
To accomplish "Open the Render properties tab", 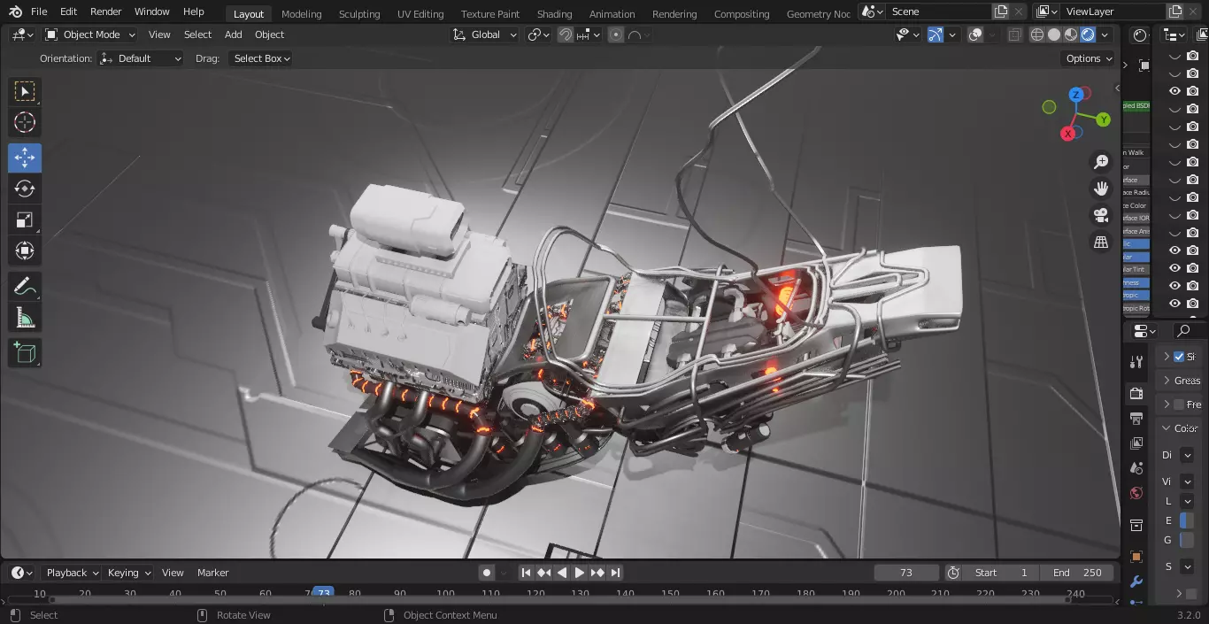I will coord(1136,393).
